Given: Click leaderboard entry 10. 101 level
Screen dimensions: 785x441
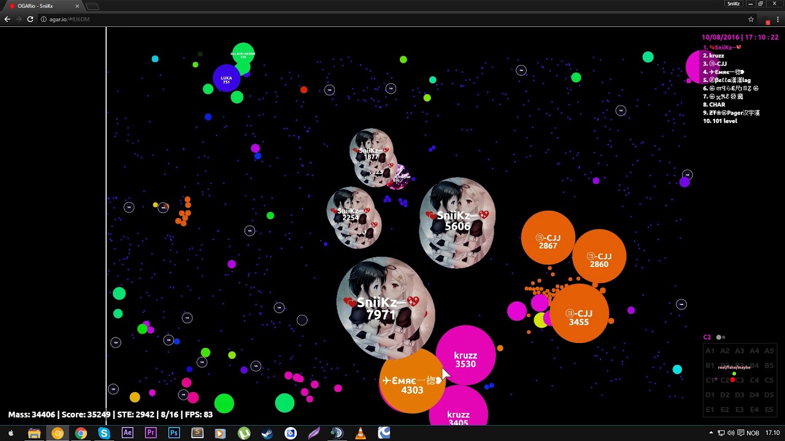Looking at the screenshot, I should pyautogui.click(x=720, y=121).
